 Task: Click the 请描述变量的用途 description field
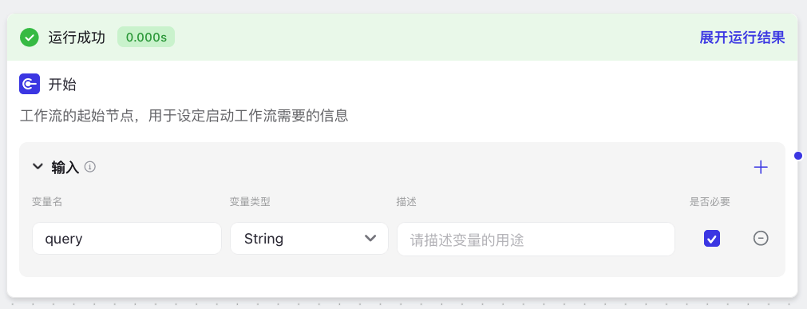(x=536, y=239)
